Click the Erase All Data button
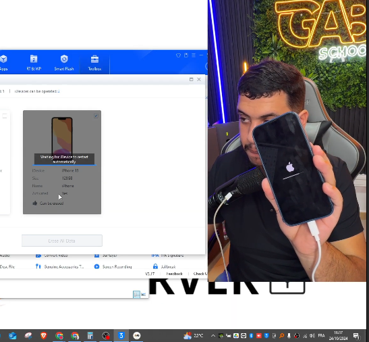 62,241
